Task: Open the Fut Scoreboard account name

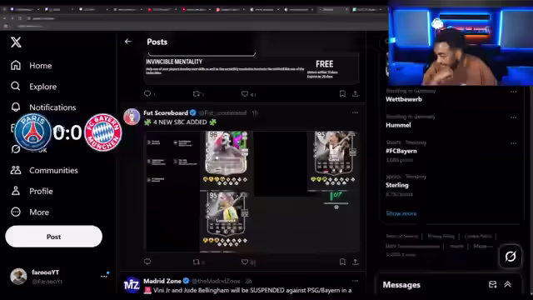Action: [166, 113]
